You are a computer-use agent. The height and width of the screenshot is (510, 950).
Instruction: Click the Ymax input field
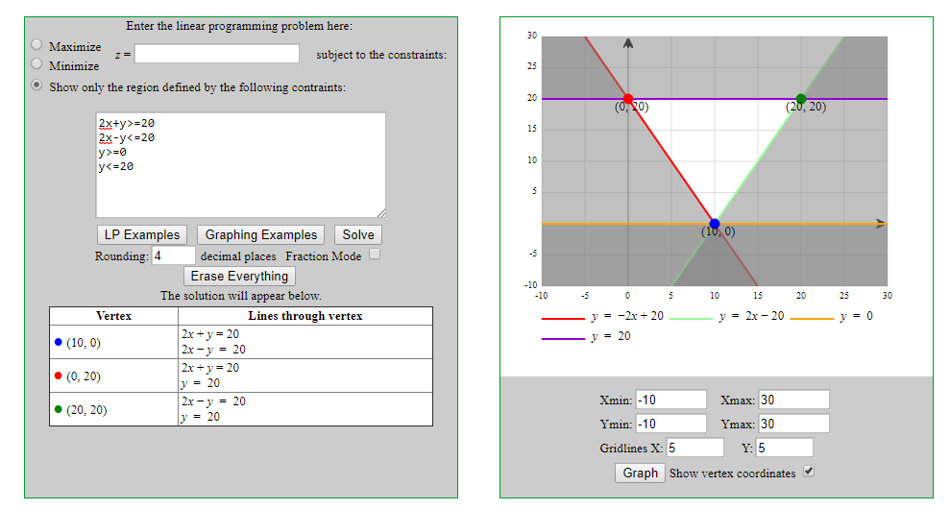point(793,424)
